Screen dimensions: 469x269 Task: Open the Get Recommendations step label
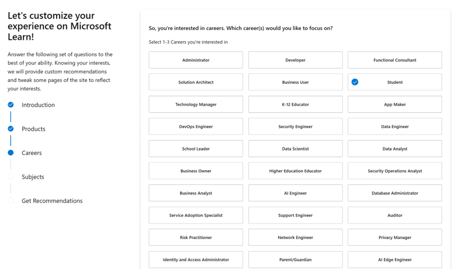52,201
